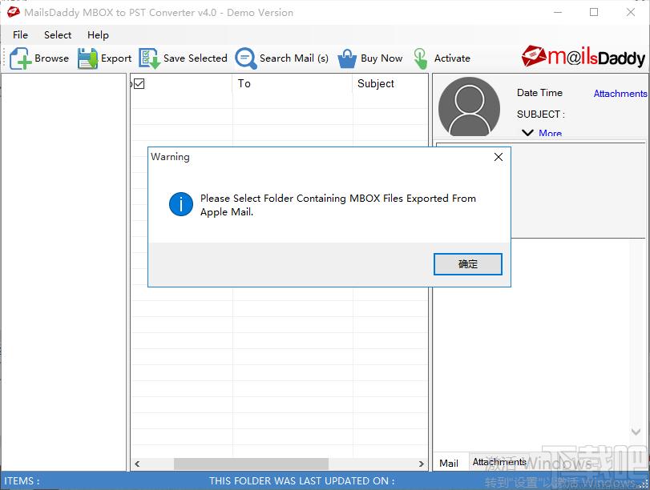Click the Export floppy disk icon

[x=87, y=58]
